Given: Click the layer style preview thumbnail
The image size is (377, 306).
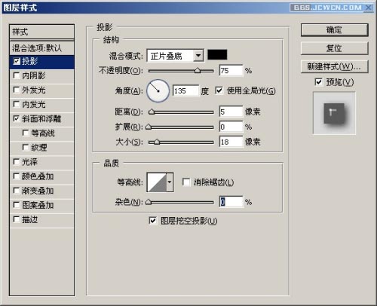Looking at the screenshot, I should pos(334,113).
